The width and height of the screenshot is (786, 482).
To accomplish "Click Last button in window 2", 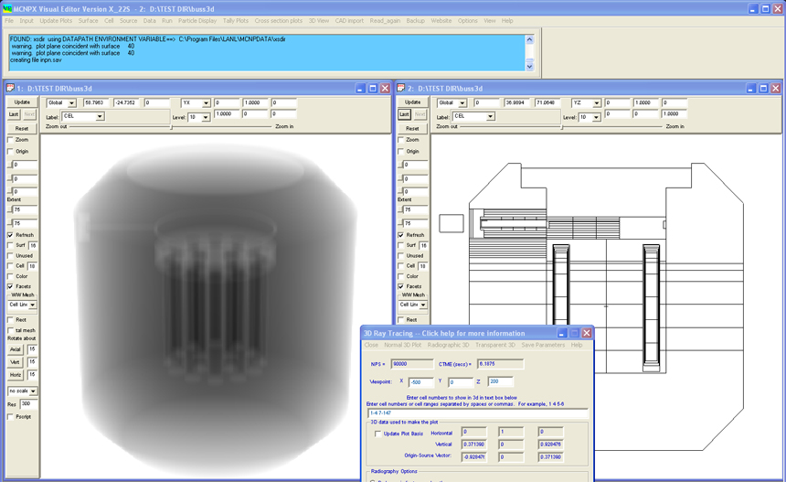I will pos(404,114).
